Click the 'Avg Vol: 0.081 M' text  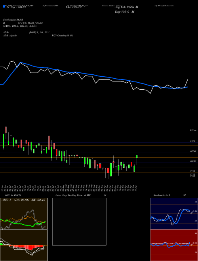point(126,7)
